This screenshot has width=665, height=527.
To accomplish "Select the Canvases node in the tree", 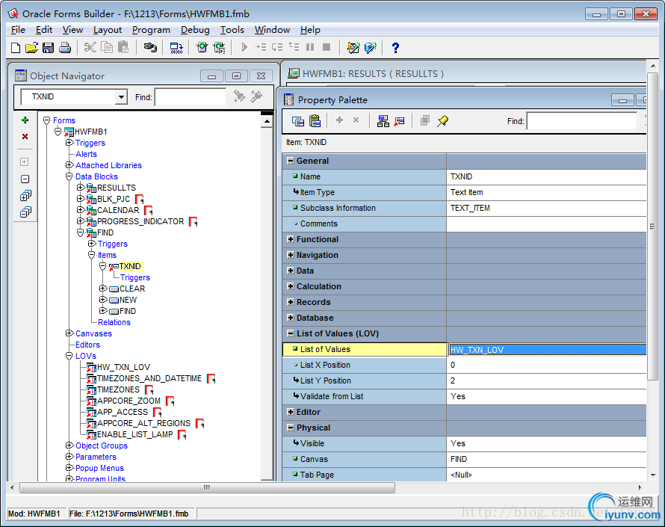I will 93,333.
